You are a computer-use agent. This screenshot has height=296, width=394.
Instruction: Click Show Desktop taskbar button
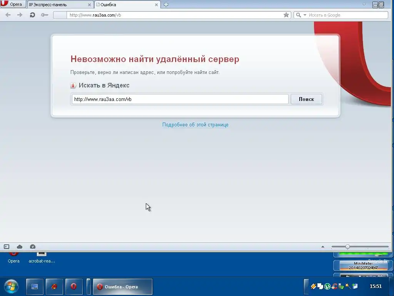35,286
